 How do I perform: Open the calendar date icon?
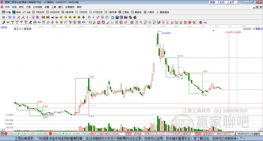[112, 17]
